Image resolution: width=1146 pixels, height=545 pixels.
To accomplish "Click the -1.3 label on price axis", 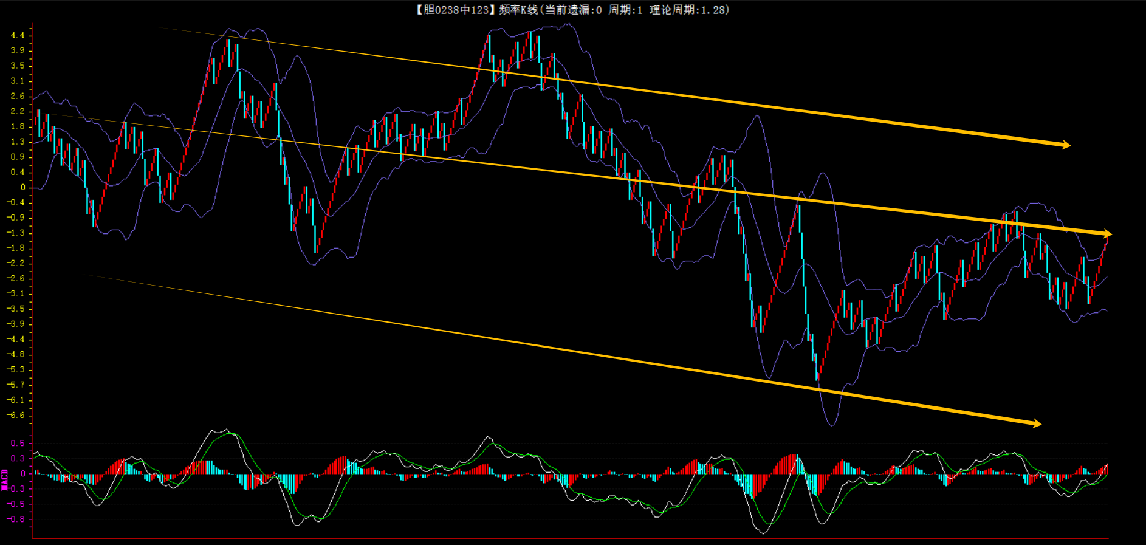I will click(x=16, y=233).
